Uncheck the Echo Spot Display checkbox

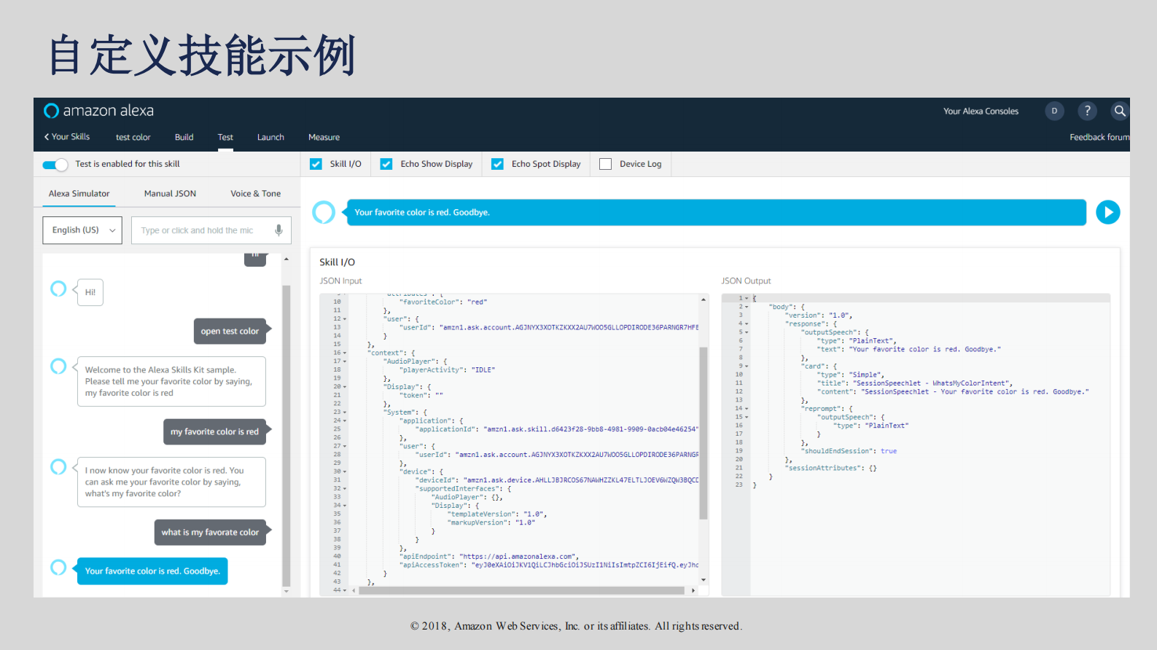(497, 164)
